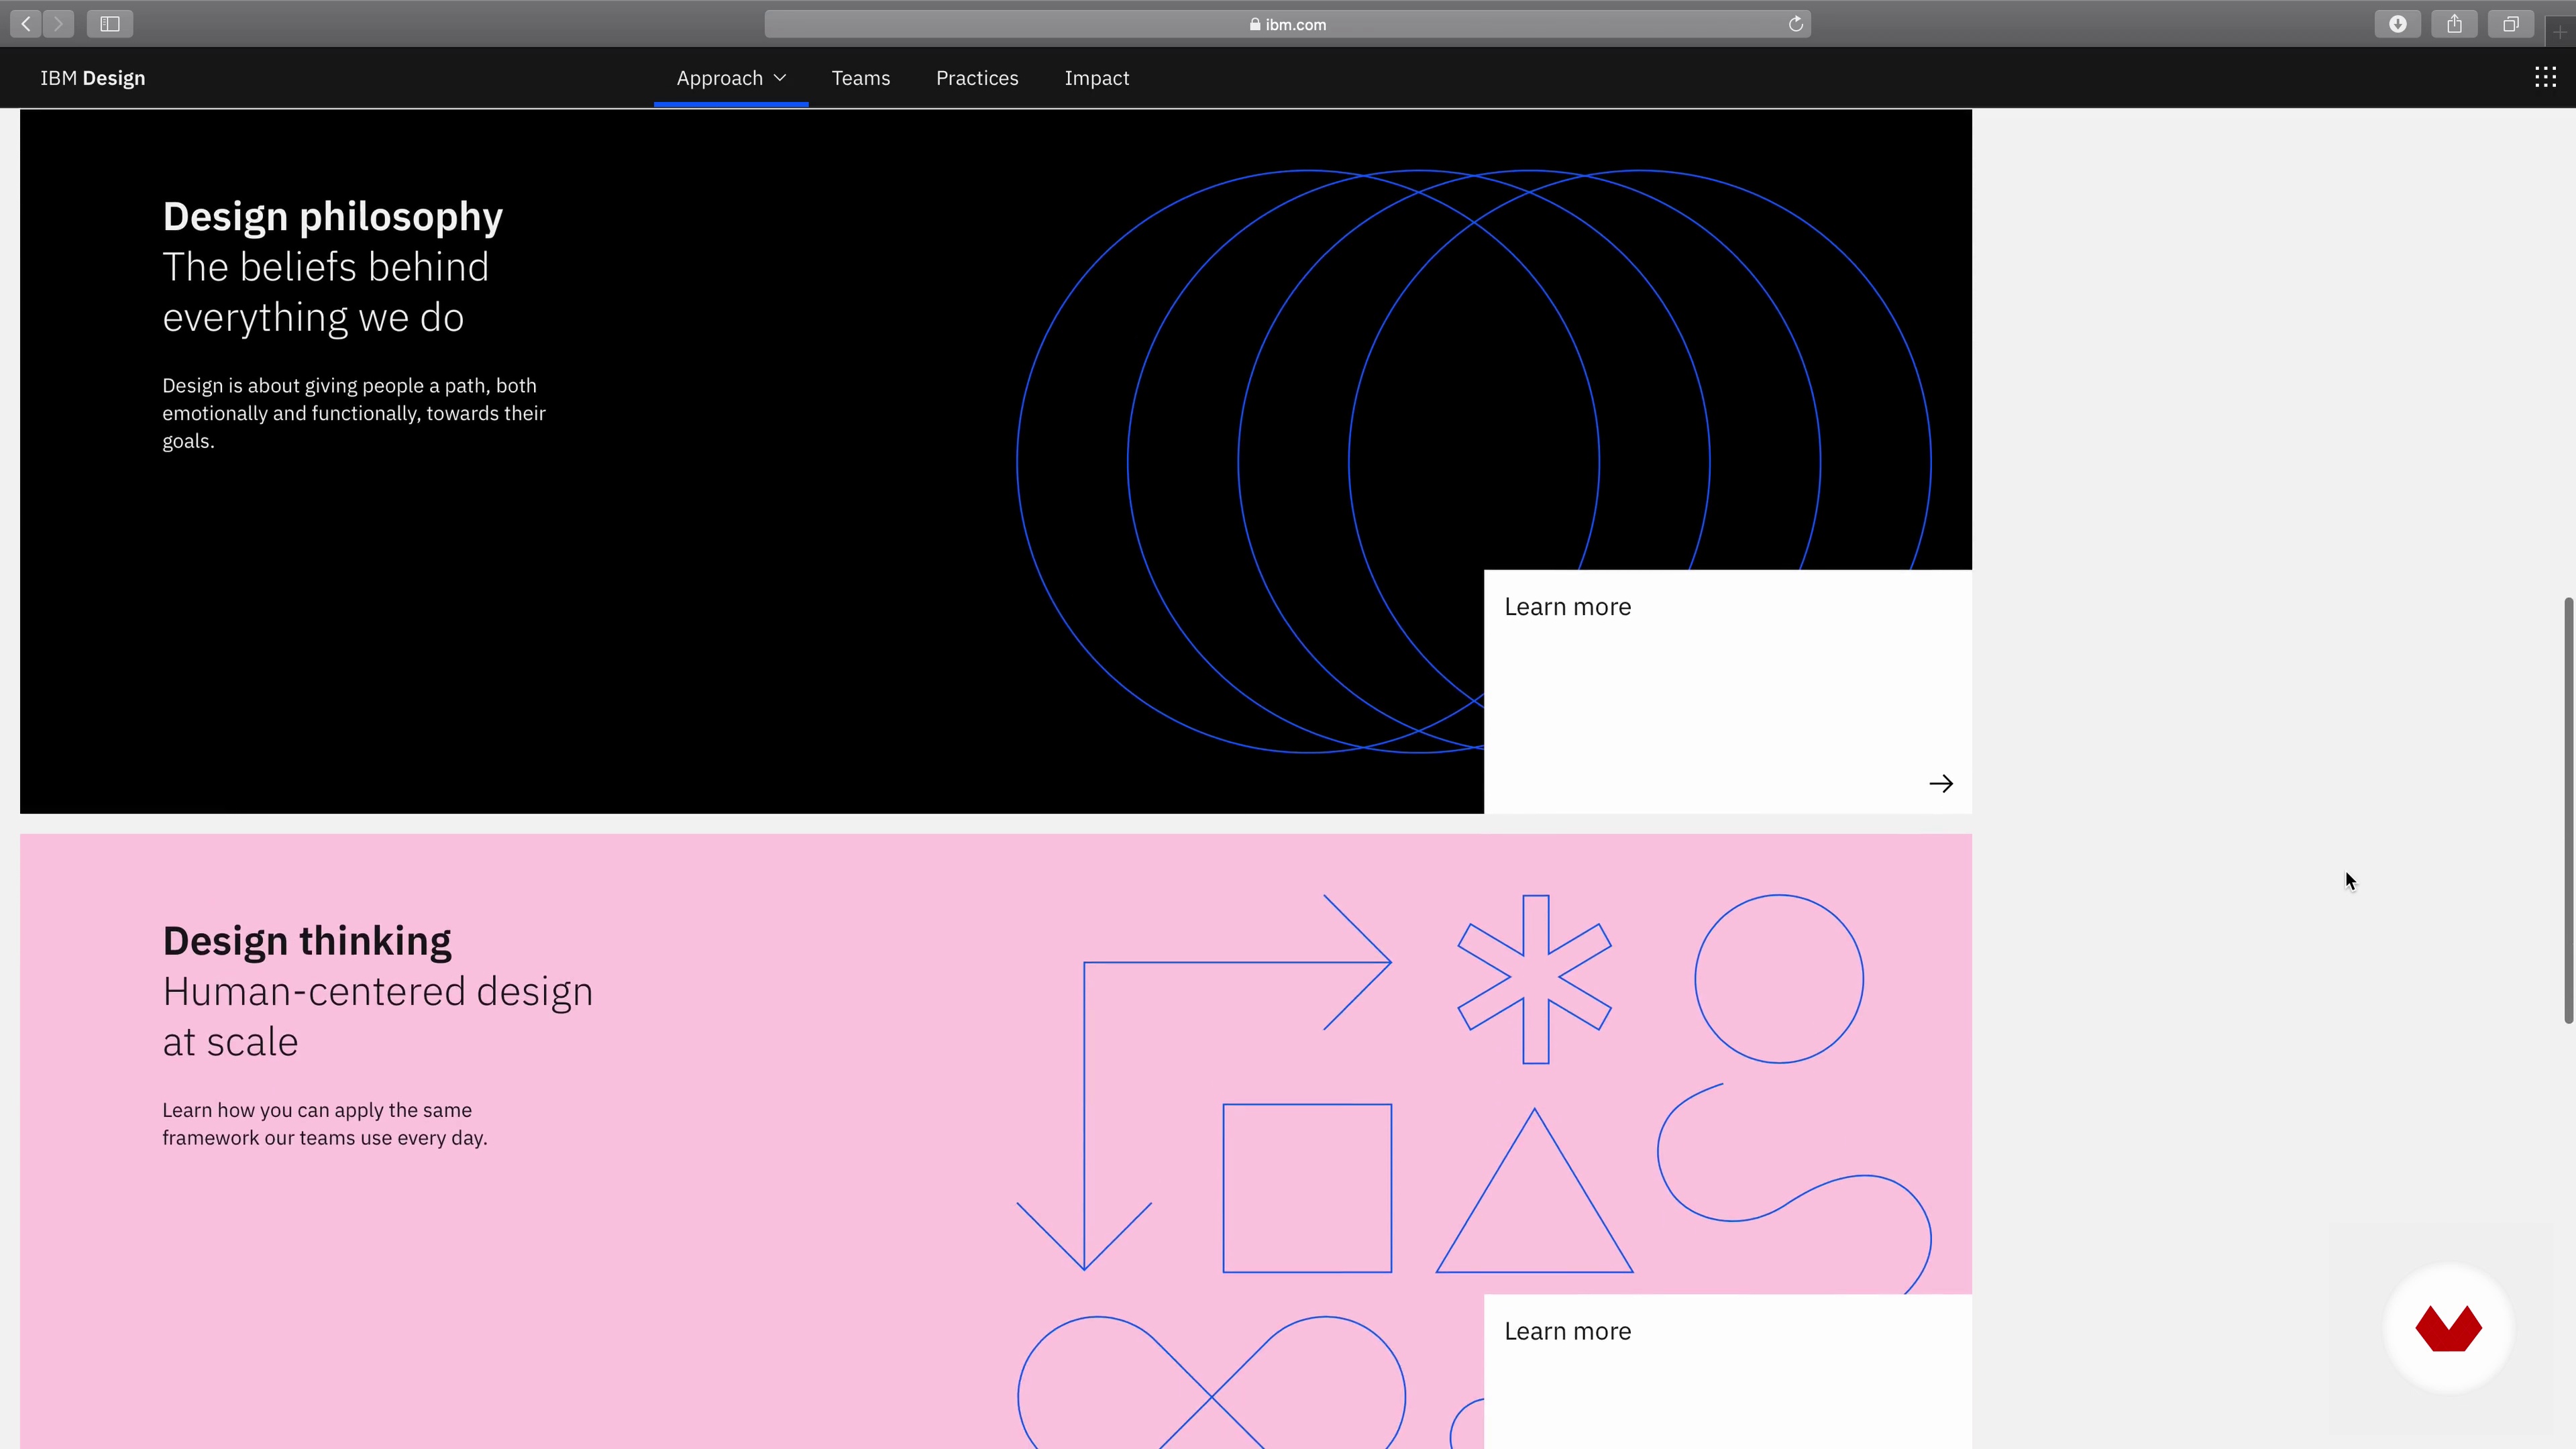Screen dimensions: 2576x1449
Task: Toggle the Safari sidebar icon
Action: (110, 24)
